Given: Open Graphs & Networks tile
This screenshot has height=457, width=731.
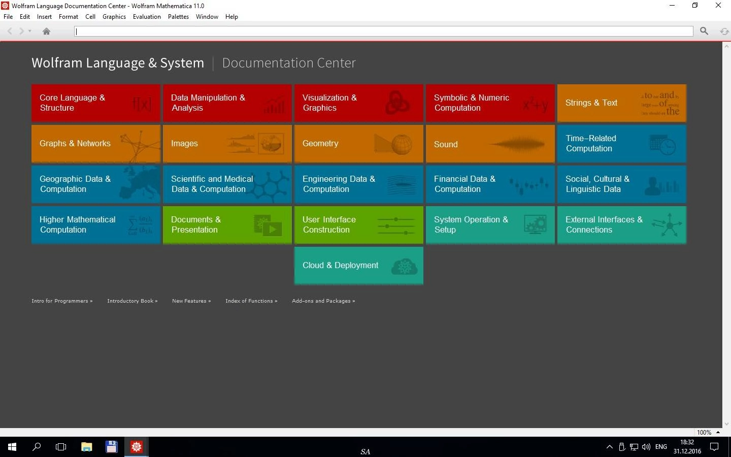Looking at the screenshot, I should [x=96, y=144].
